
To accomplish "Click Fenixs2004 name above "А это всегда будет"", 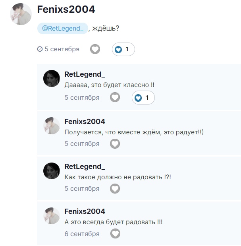I will pos(85,211).
